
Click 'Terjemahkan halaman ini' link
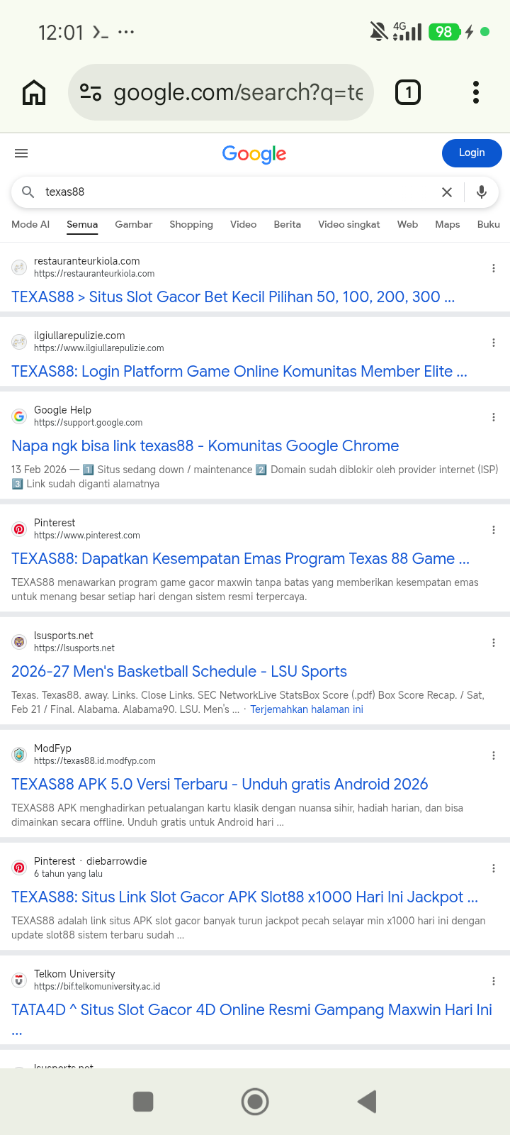[x=307, y=709]
